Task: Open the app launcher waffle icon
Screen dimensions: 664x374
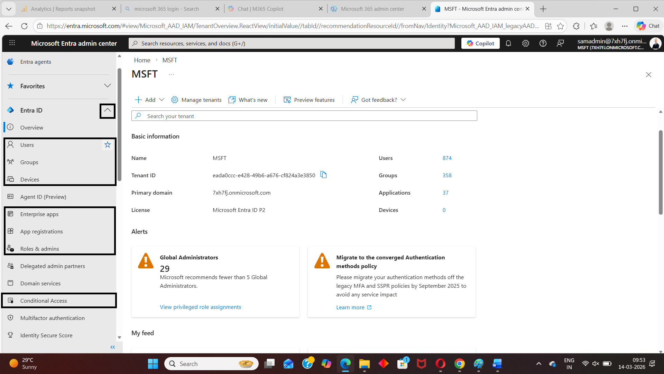Action: pos(12,43)
